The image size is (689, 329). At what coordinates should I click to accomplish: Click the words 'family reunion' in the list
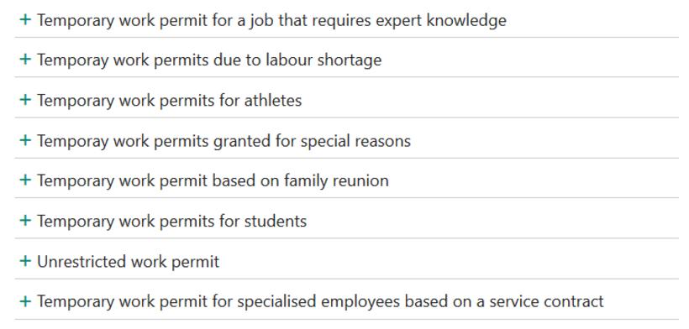click(x=336, y=180)
